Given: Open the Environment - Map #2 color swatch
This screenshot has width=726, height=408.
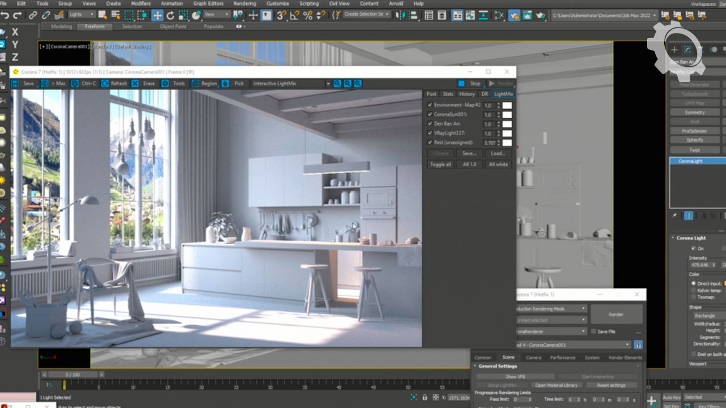Looking at the screenshot, I should [507, 105].
